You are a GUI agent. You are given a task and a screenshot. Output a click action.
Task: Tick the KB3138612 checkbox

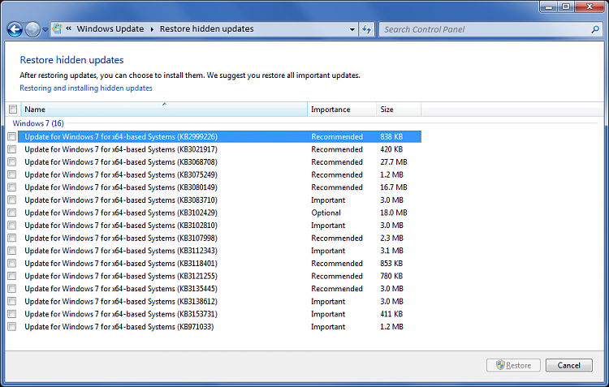[12, 301]
